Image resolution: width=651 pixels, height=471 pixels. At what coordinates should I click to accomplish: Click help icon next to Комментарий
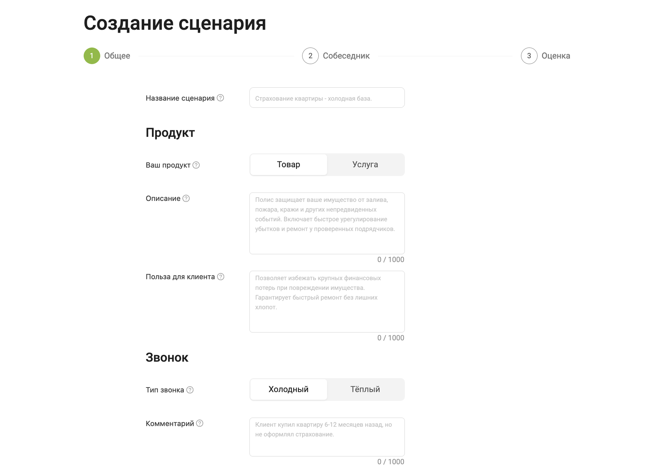[x=199, y=423]
